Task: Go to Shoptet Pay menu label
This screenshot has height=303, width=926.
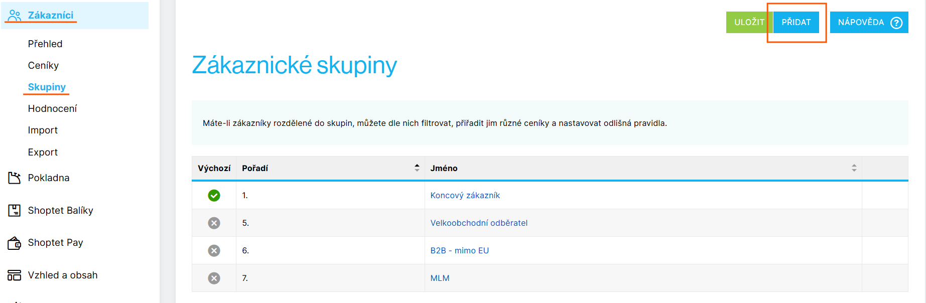Action: coord(55,242)
